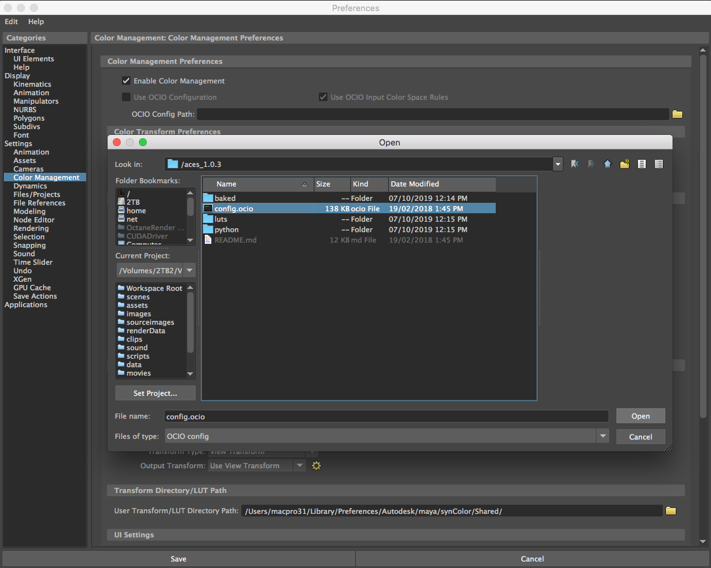Browse for OCIO Config Path folder icon
Screen dimensions: 711x568
point(678,114)
